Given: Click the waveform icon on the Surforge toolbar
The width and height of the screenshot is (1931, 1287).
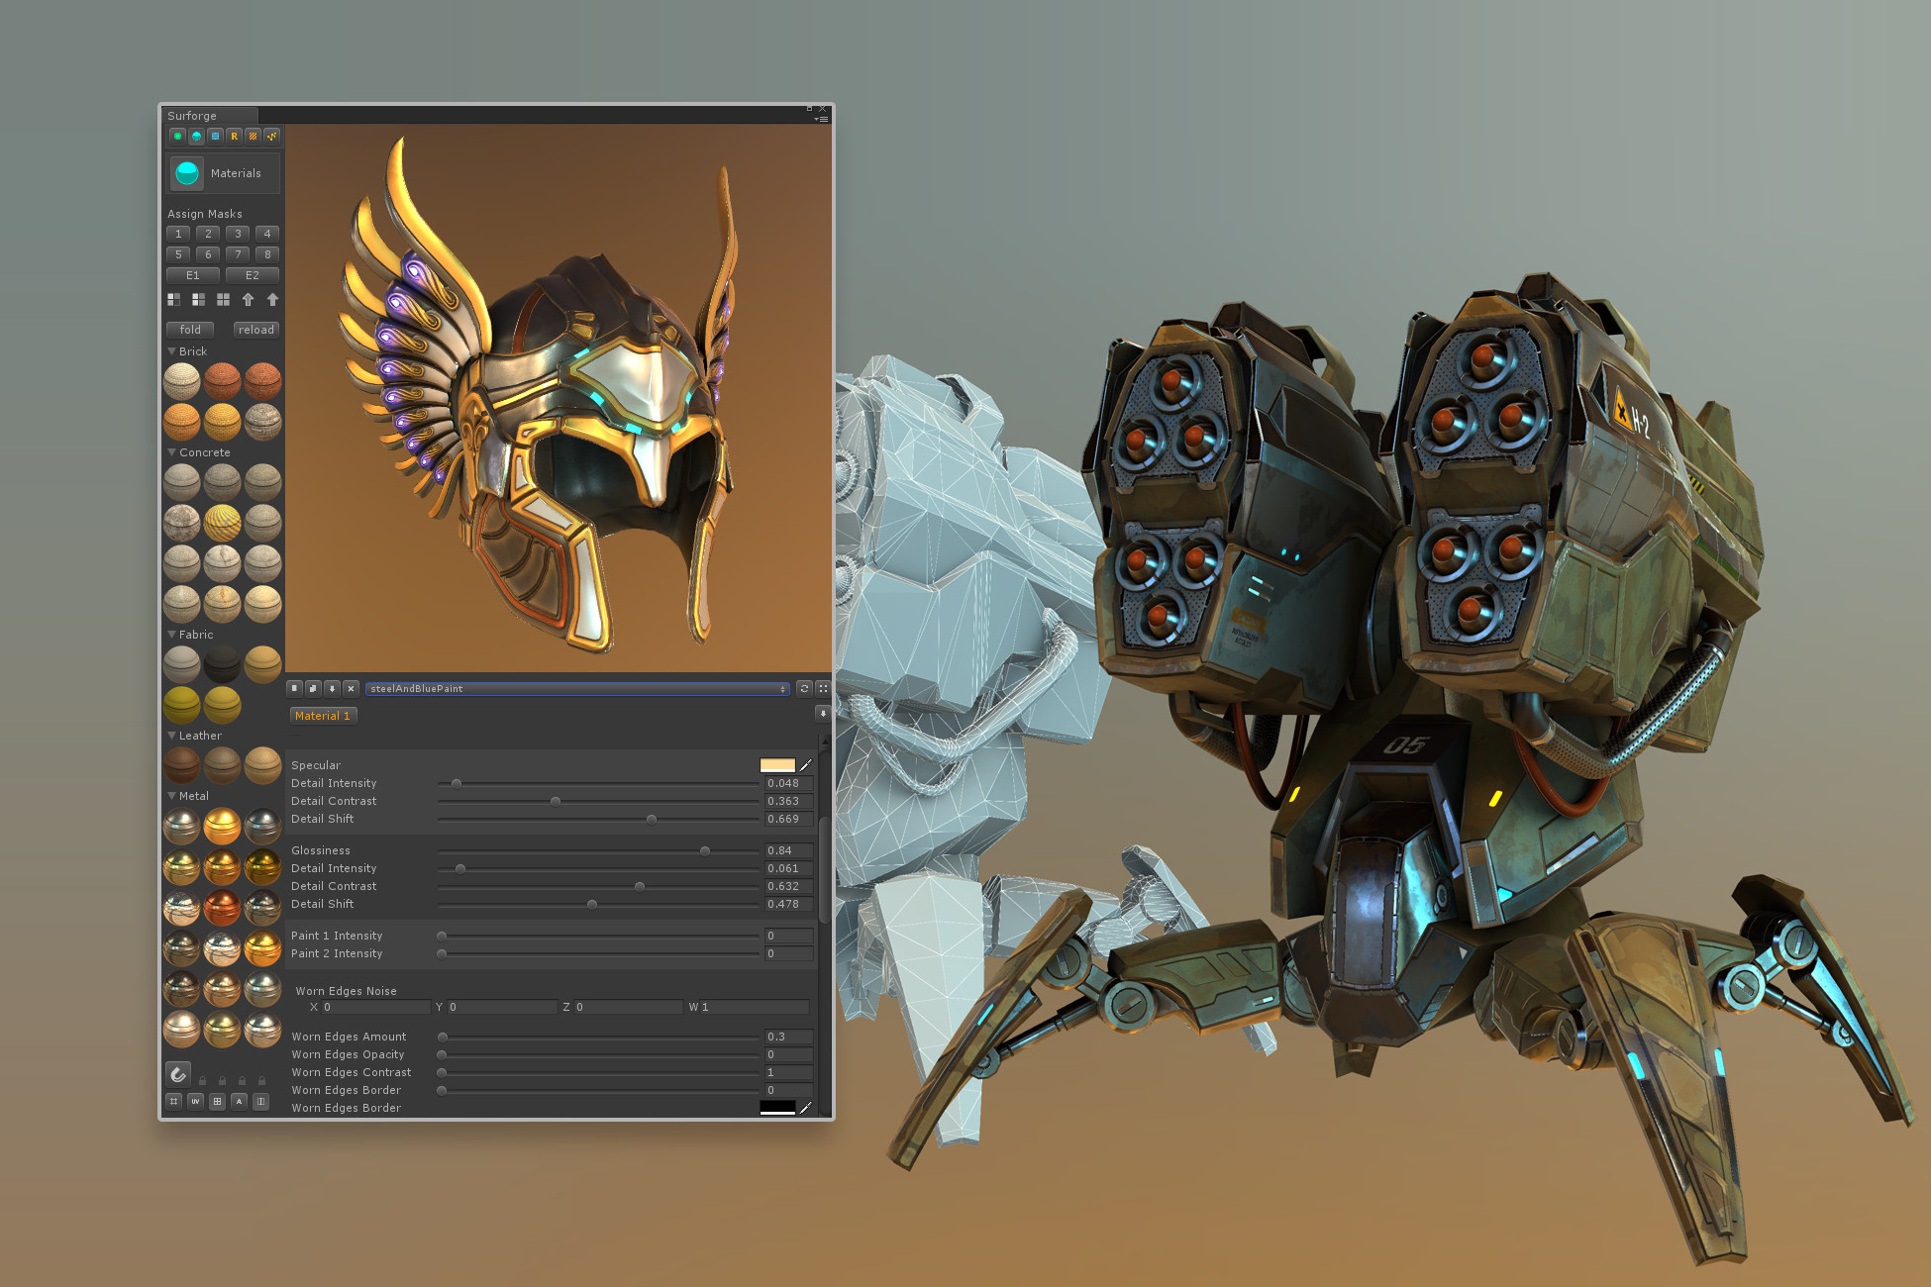Looking at the screenshot, I should click(x=270, y=137).
